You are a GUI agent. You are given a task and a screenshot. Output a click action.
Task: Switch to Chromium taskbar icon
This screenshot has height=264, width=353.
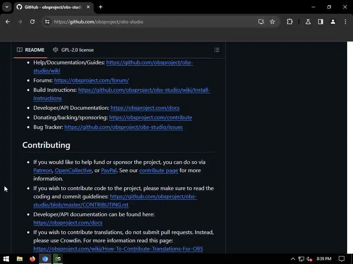click(45, 259)
